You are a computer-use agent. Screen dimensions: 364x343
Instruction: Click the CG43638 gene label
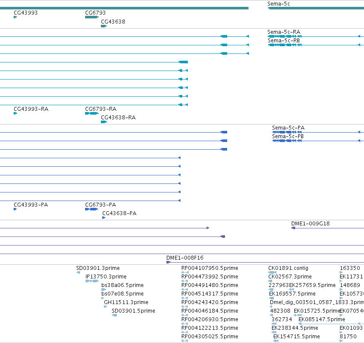(x=113, y=22)
